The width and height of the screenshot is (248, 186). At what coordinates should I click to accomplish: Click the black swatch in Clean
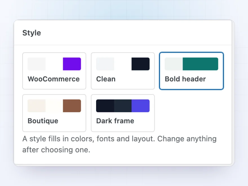pos(140,64)
